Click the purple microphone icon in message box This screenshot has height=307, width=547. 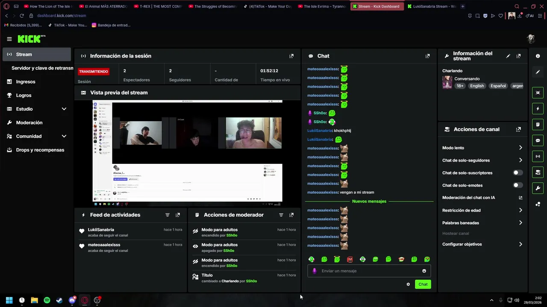point(315,271)
